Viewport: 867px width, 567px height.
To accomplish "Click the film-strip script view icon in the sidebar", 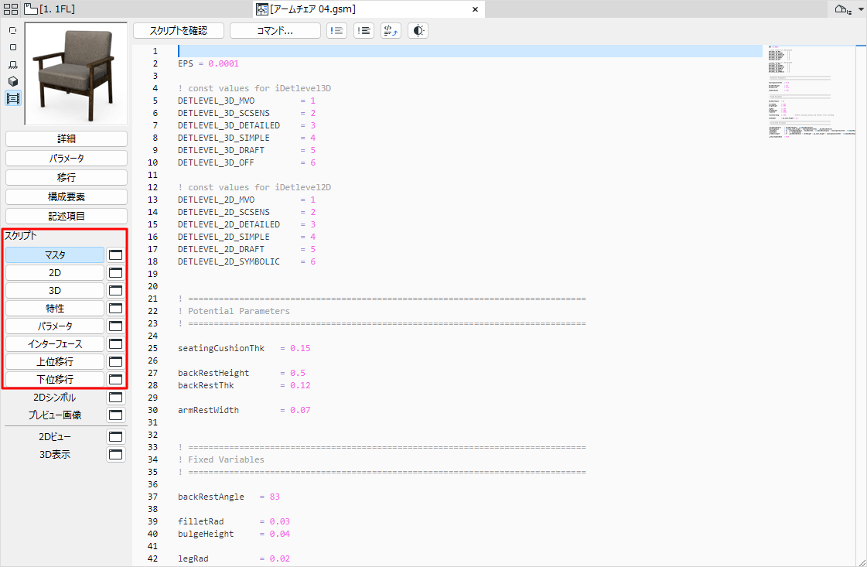I will (12, 97).
